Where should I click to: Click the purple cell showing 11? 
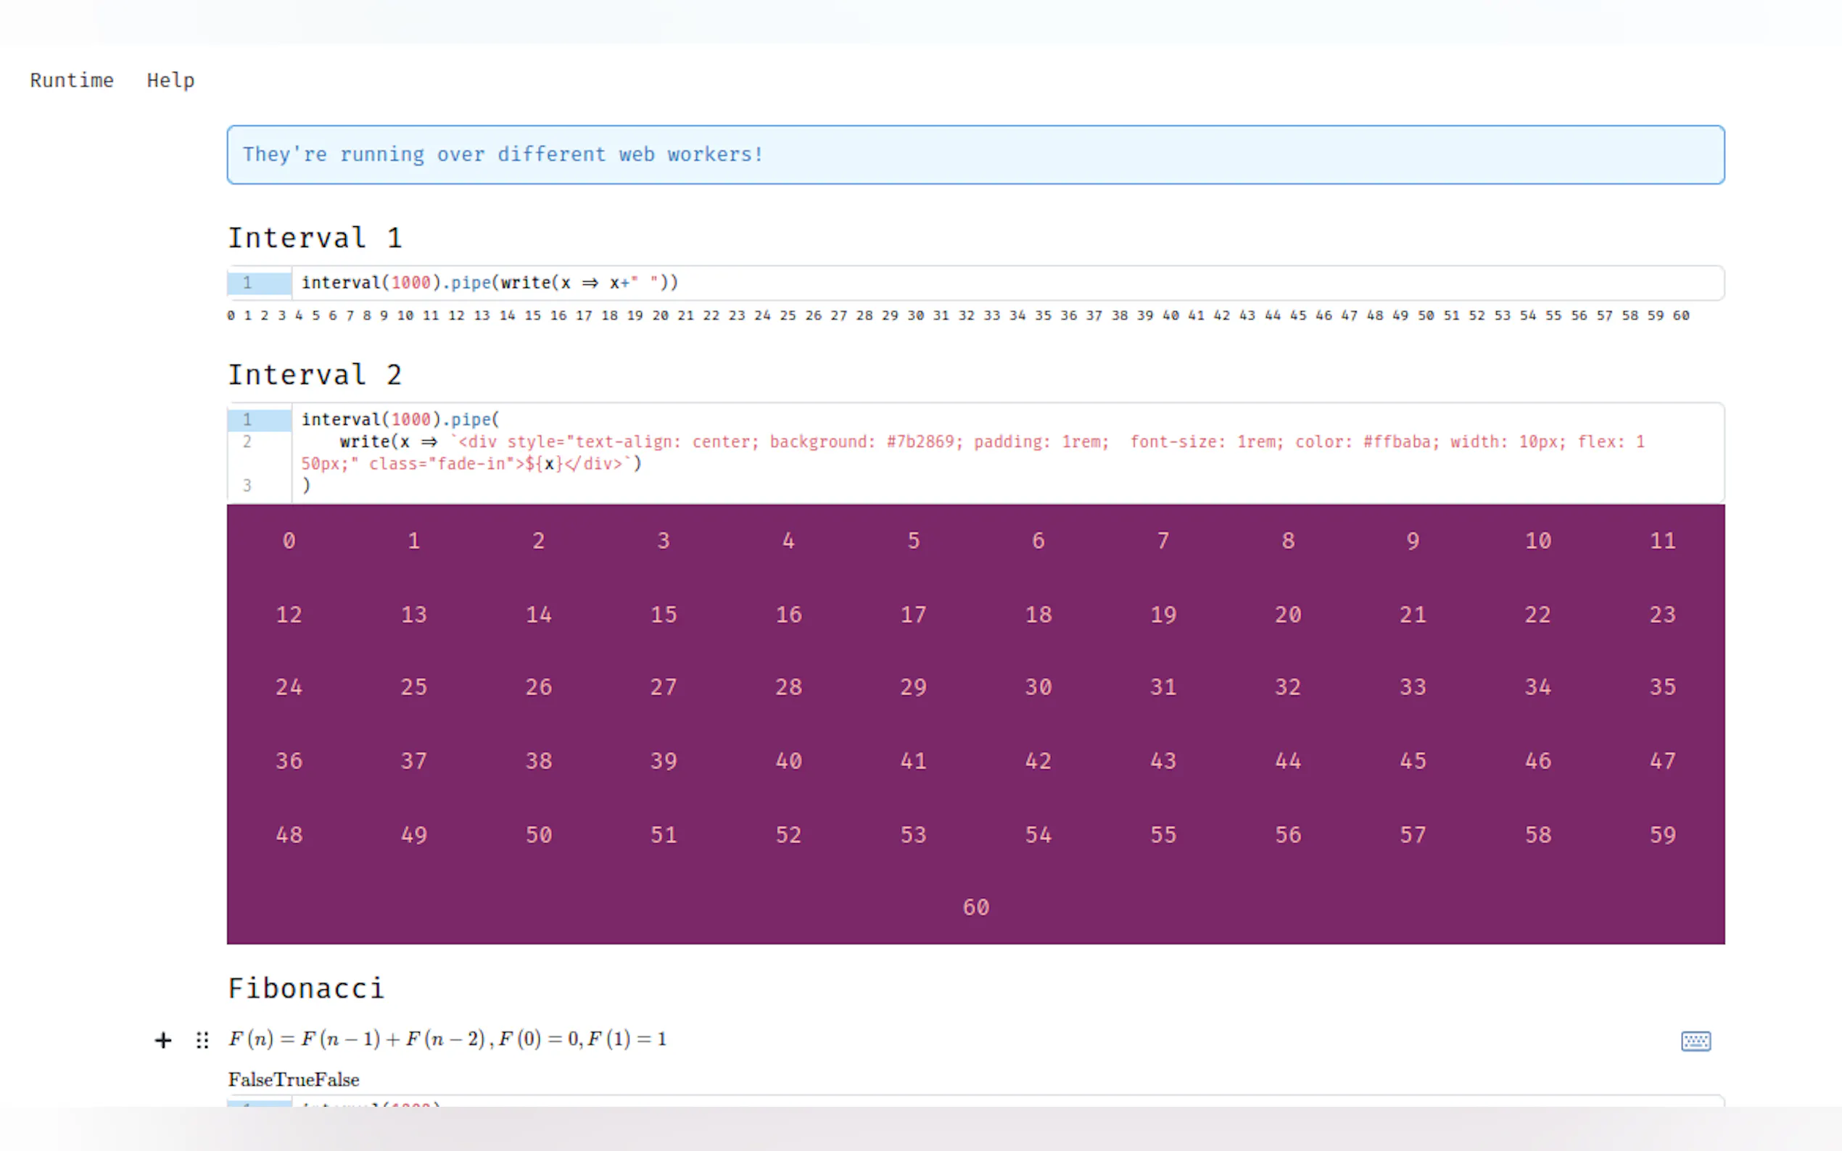(1662, 541)
